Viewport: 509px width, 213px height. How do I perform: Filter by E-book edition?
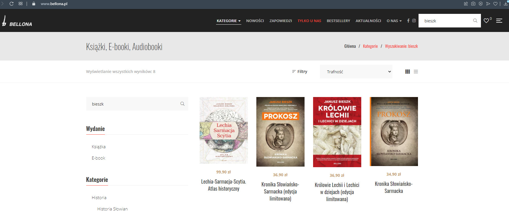click(x=98, y=158)
